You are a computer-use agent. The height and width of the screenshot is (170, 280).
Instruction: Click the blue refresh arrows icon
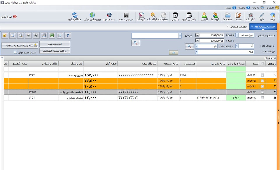point(68,35)
